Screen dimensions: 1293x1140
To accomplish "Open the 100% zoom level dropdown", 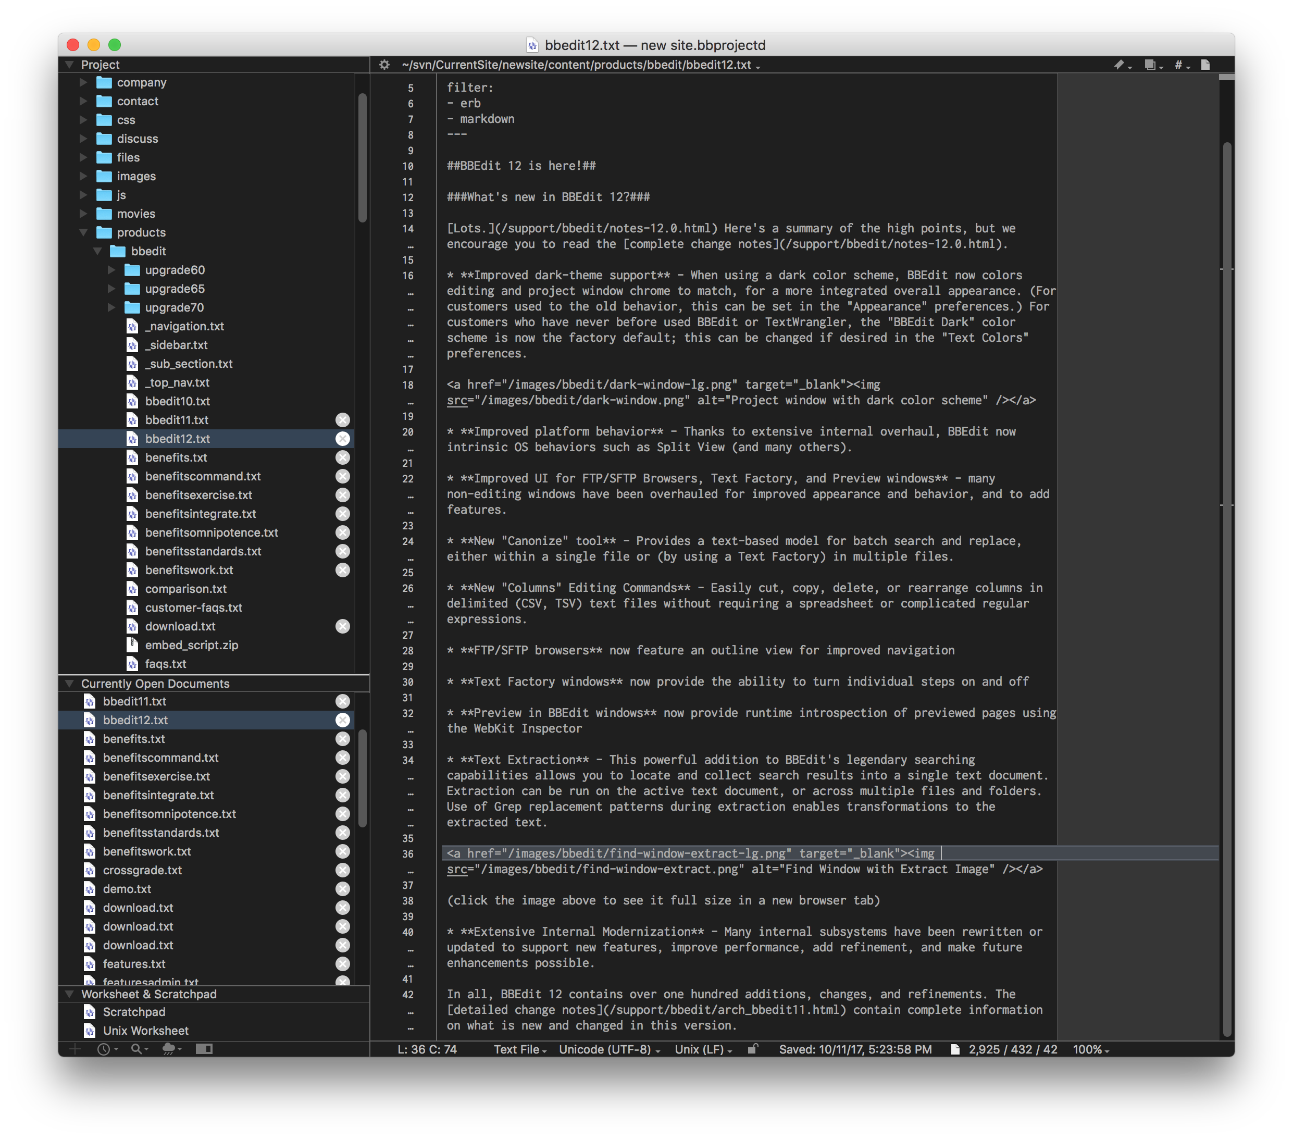I will tap(1090, 1049).
